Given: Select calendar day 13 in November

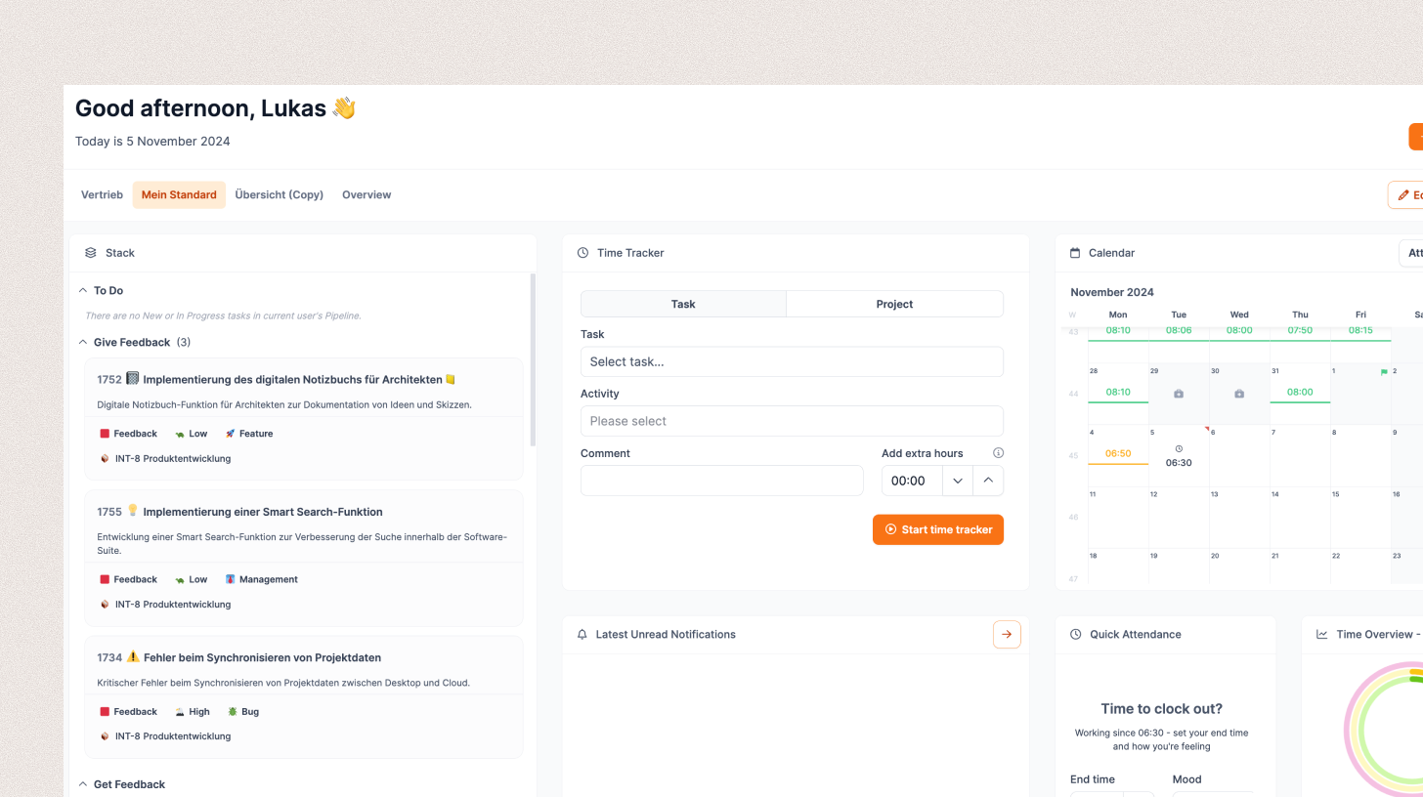Looking at the screenshot, I should (x=1239, y=518).
